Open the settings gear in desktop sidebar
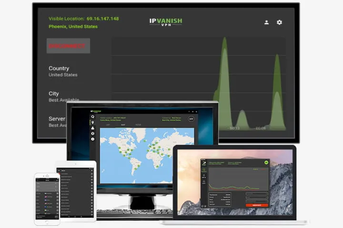This screenshot has height=228, width=343. (x=93, y=133)
